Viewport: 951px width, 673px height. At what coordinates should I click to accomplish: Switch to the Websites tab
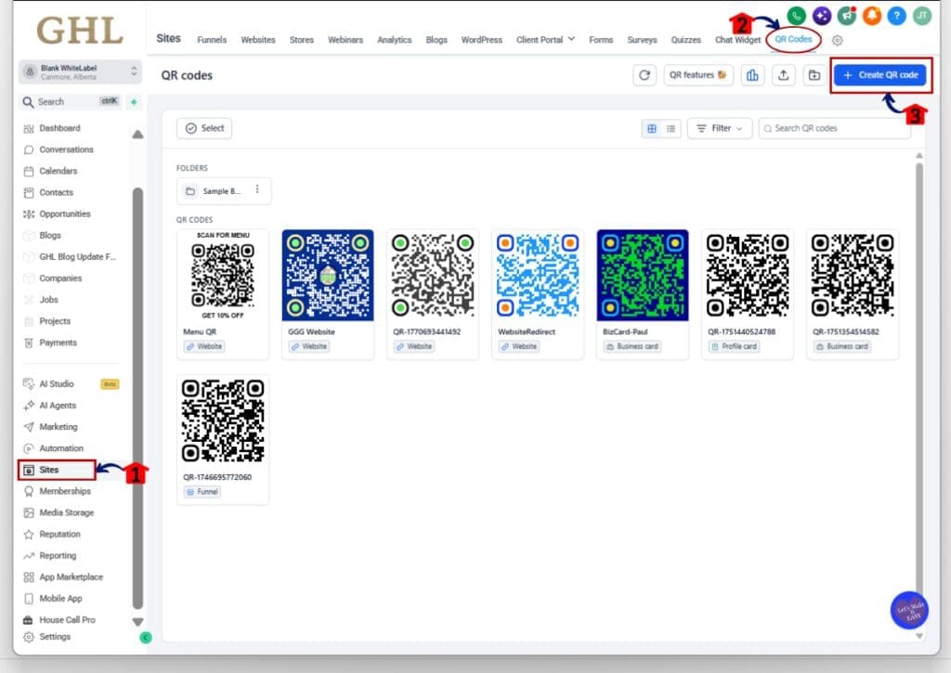pyautogui.click(x=258, y=40)
